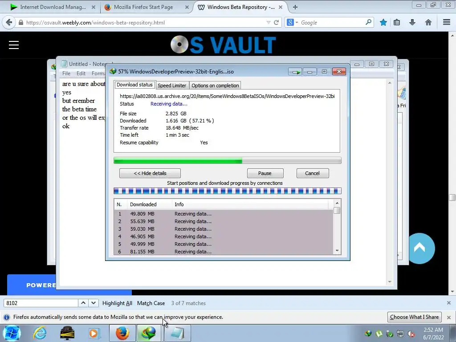Open Notepad Edit menu

coord(81,73)
